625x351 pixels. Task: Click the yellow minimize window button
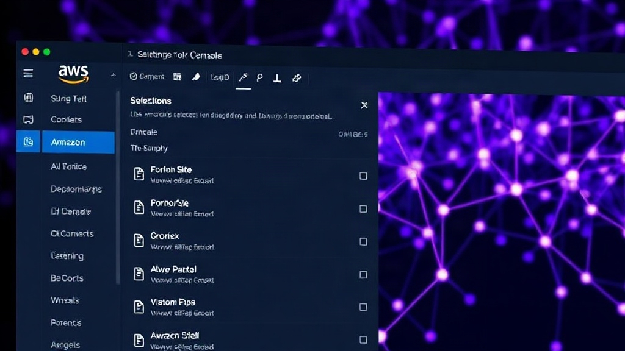(x=36, y=52)
